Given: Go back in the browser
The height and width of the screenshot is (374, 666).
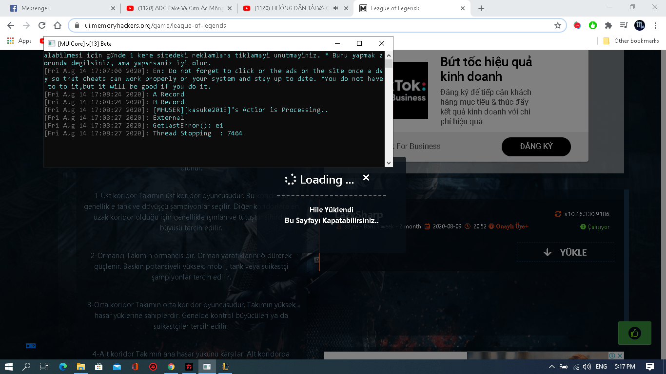Looking at the screenshot, I should (x=11, y=25).
